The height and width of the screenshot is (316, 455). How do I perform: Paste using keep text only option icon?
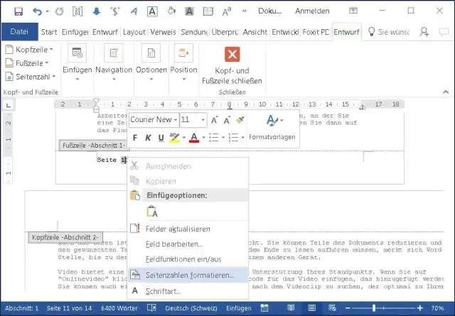(x=153, y=211)
